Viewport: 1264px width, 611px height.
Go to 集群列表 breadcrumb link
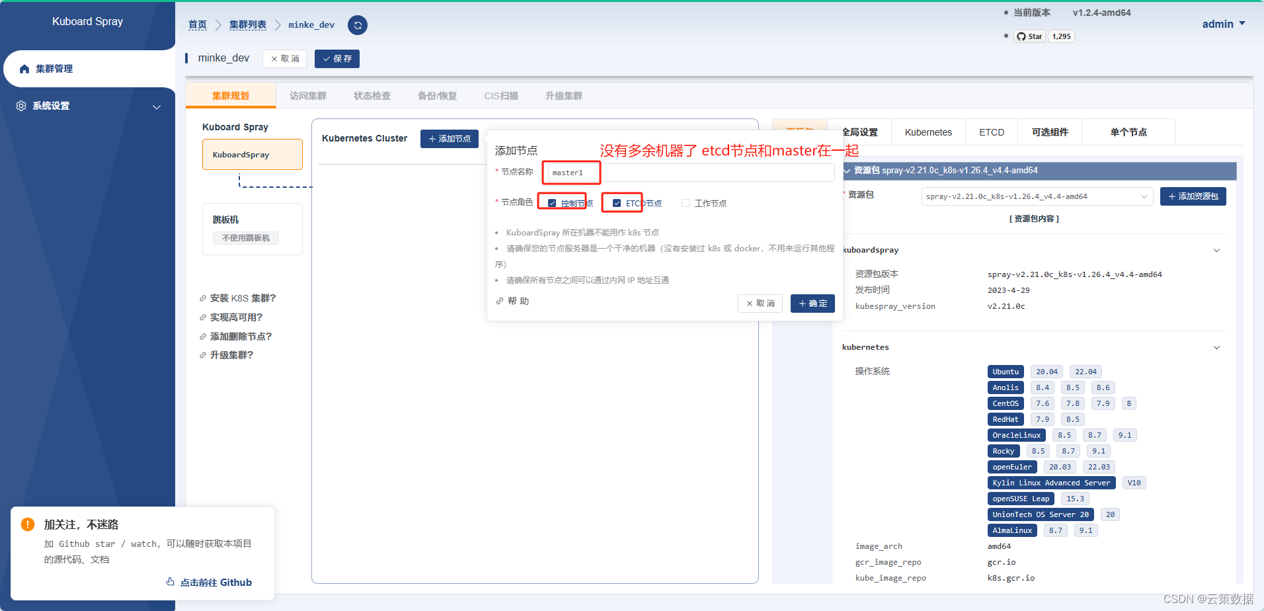tap(248, 24)
